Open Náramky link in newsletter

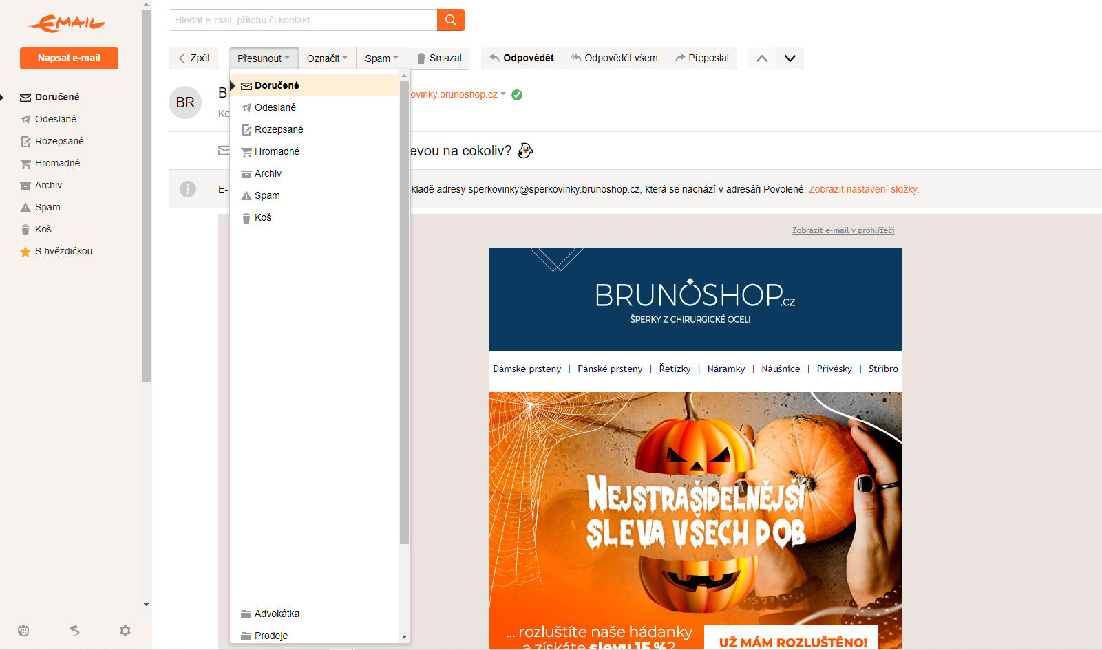tap(726, 369)
